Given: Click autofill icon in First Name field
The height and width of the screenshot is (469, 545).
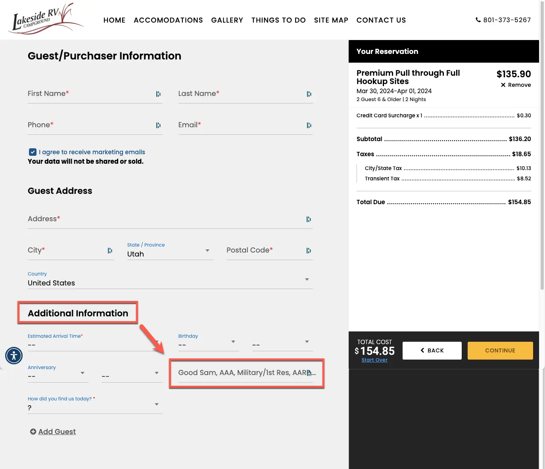Looking at the screenshot, I should (x=158, y=94).
